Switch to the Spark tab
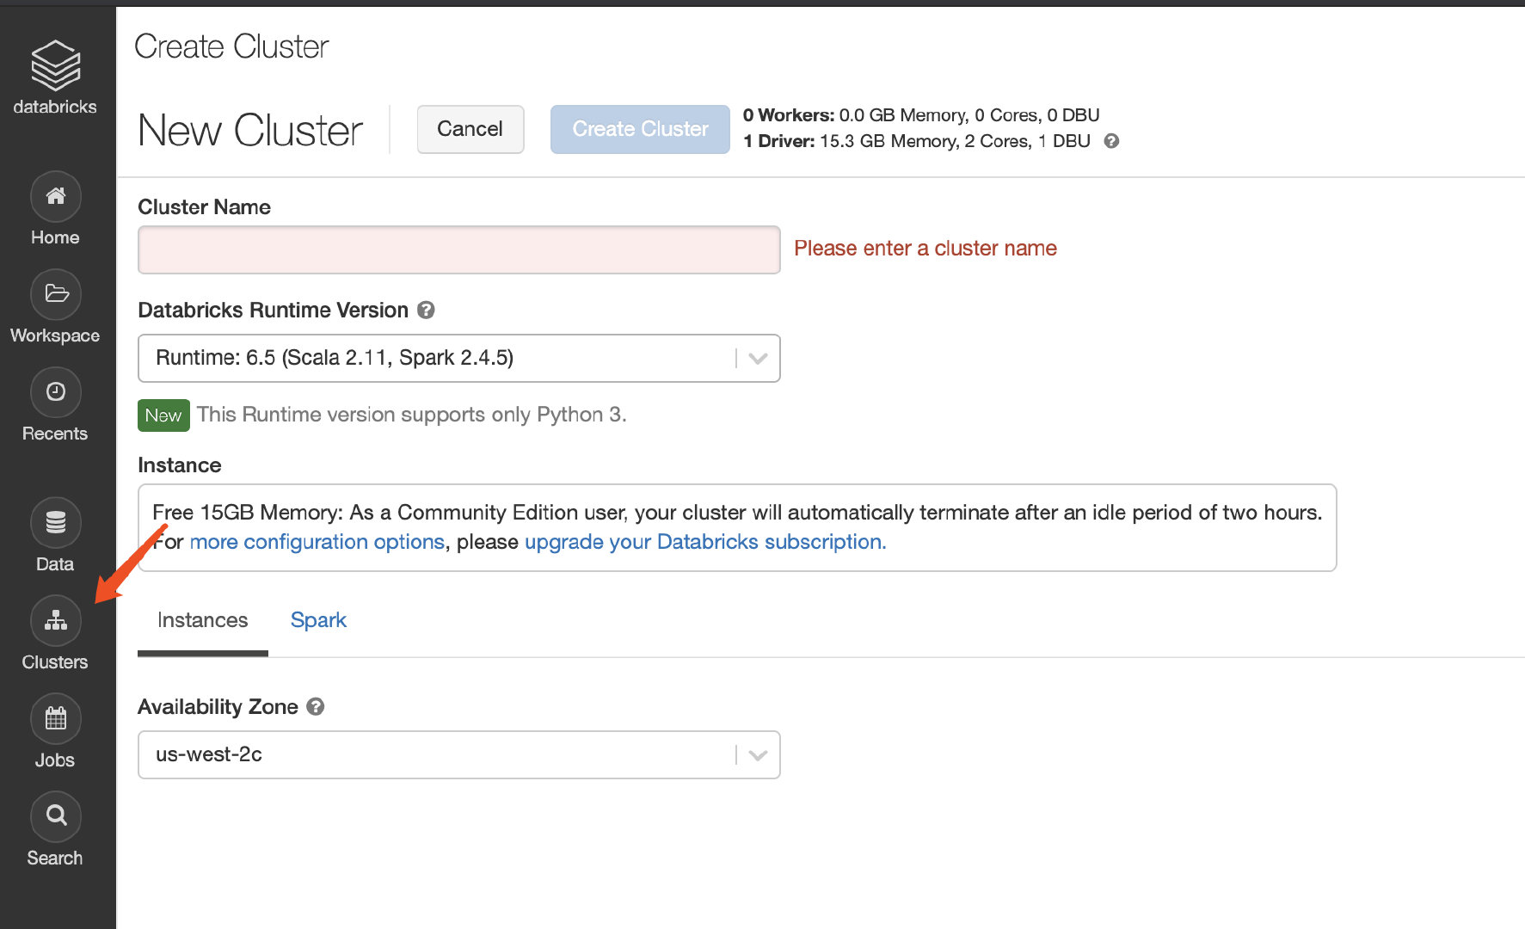Viewport: 1525px width, 929px height. (318, 620)
